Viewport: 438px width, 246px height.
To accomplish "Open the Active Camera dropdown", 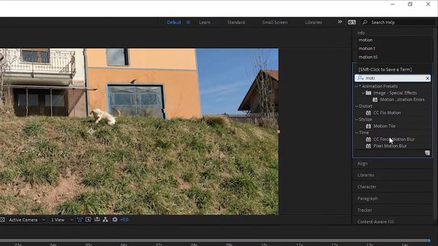I will pos(27,220).
